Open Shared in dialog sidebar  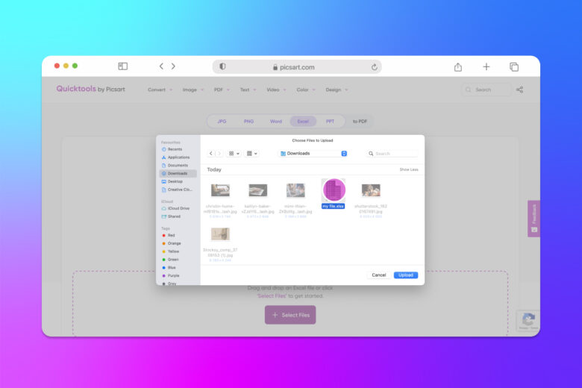tap(178, 216)
